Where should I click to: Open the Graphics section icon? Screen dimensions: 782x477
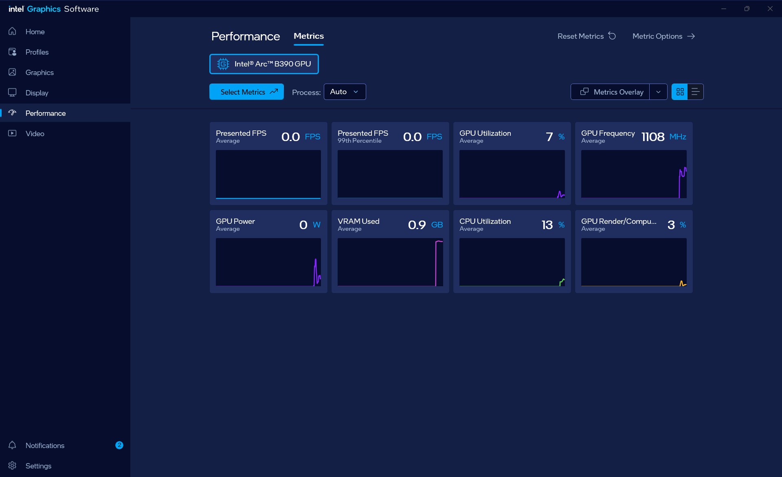(12, 72)
